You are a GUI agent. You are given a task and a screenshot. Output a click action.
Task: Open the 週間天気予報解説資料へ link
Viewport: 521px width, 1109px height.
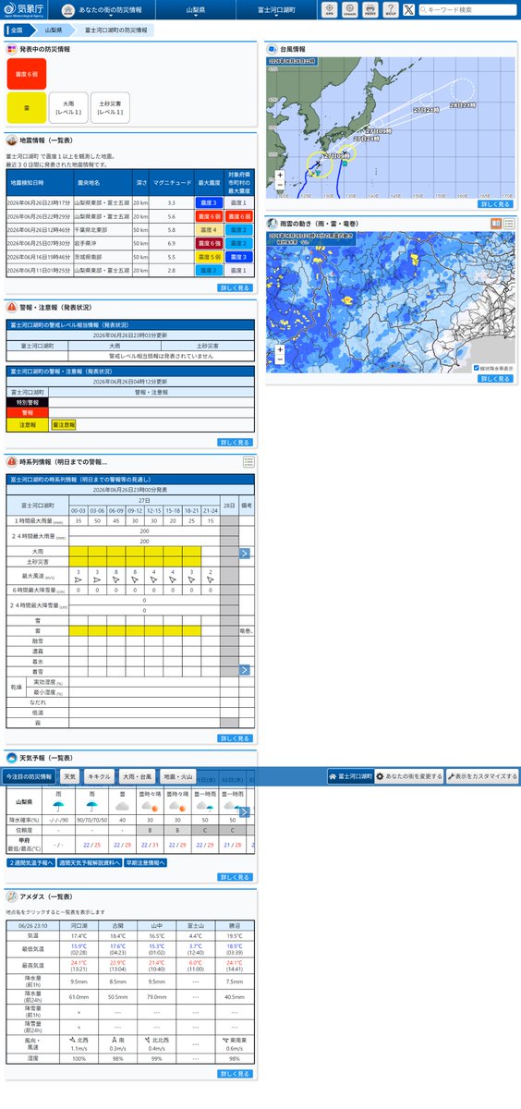[90, 862]
